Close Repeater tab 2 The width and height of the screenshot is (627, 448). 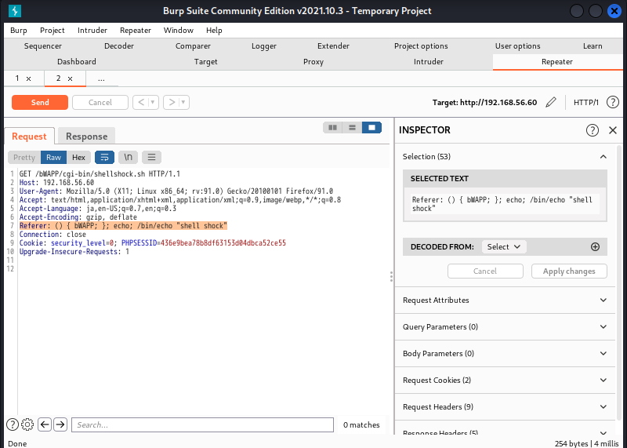click(70, 79)
